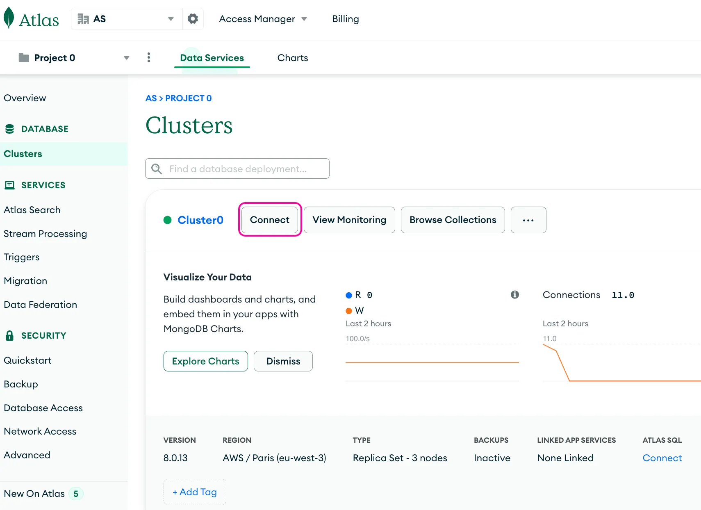
Task: Open the Cluster0 cluster link
Action: click(200, 220)
